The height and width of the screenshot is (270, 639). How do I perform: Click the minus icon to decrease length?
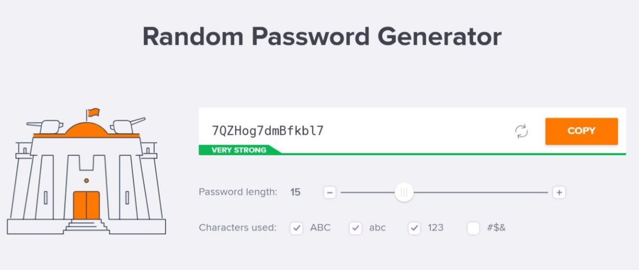pyautogui.click(x=330, y=192)
